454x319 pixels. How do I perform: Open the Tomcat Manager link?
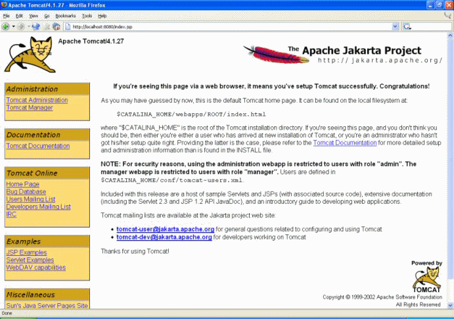[29, 108]
